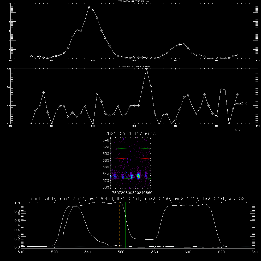Click the "760780800820840860" axis labels under spectrogram
The image size is (261, 261).
132,193
